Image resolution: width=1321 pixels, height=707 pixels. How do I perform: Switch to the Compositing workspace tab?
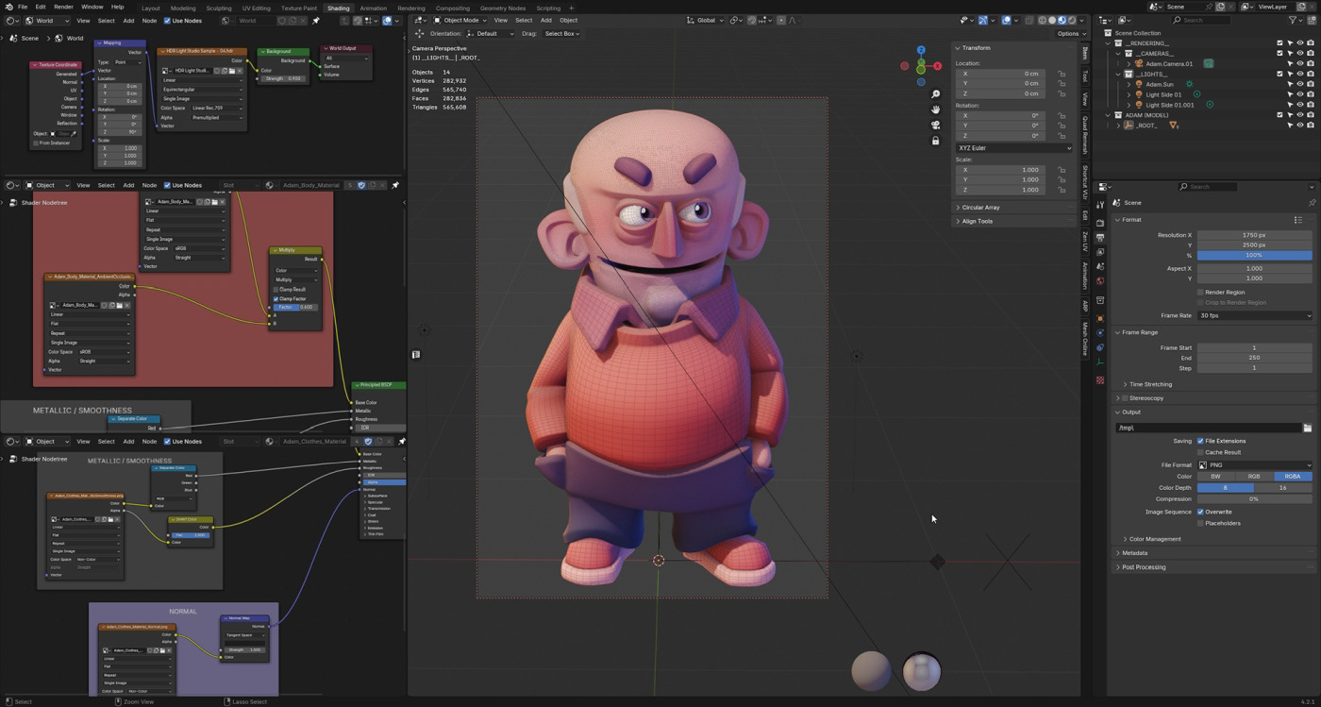pyautogui.click(x=452, y=8)
